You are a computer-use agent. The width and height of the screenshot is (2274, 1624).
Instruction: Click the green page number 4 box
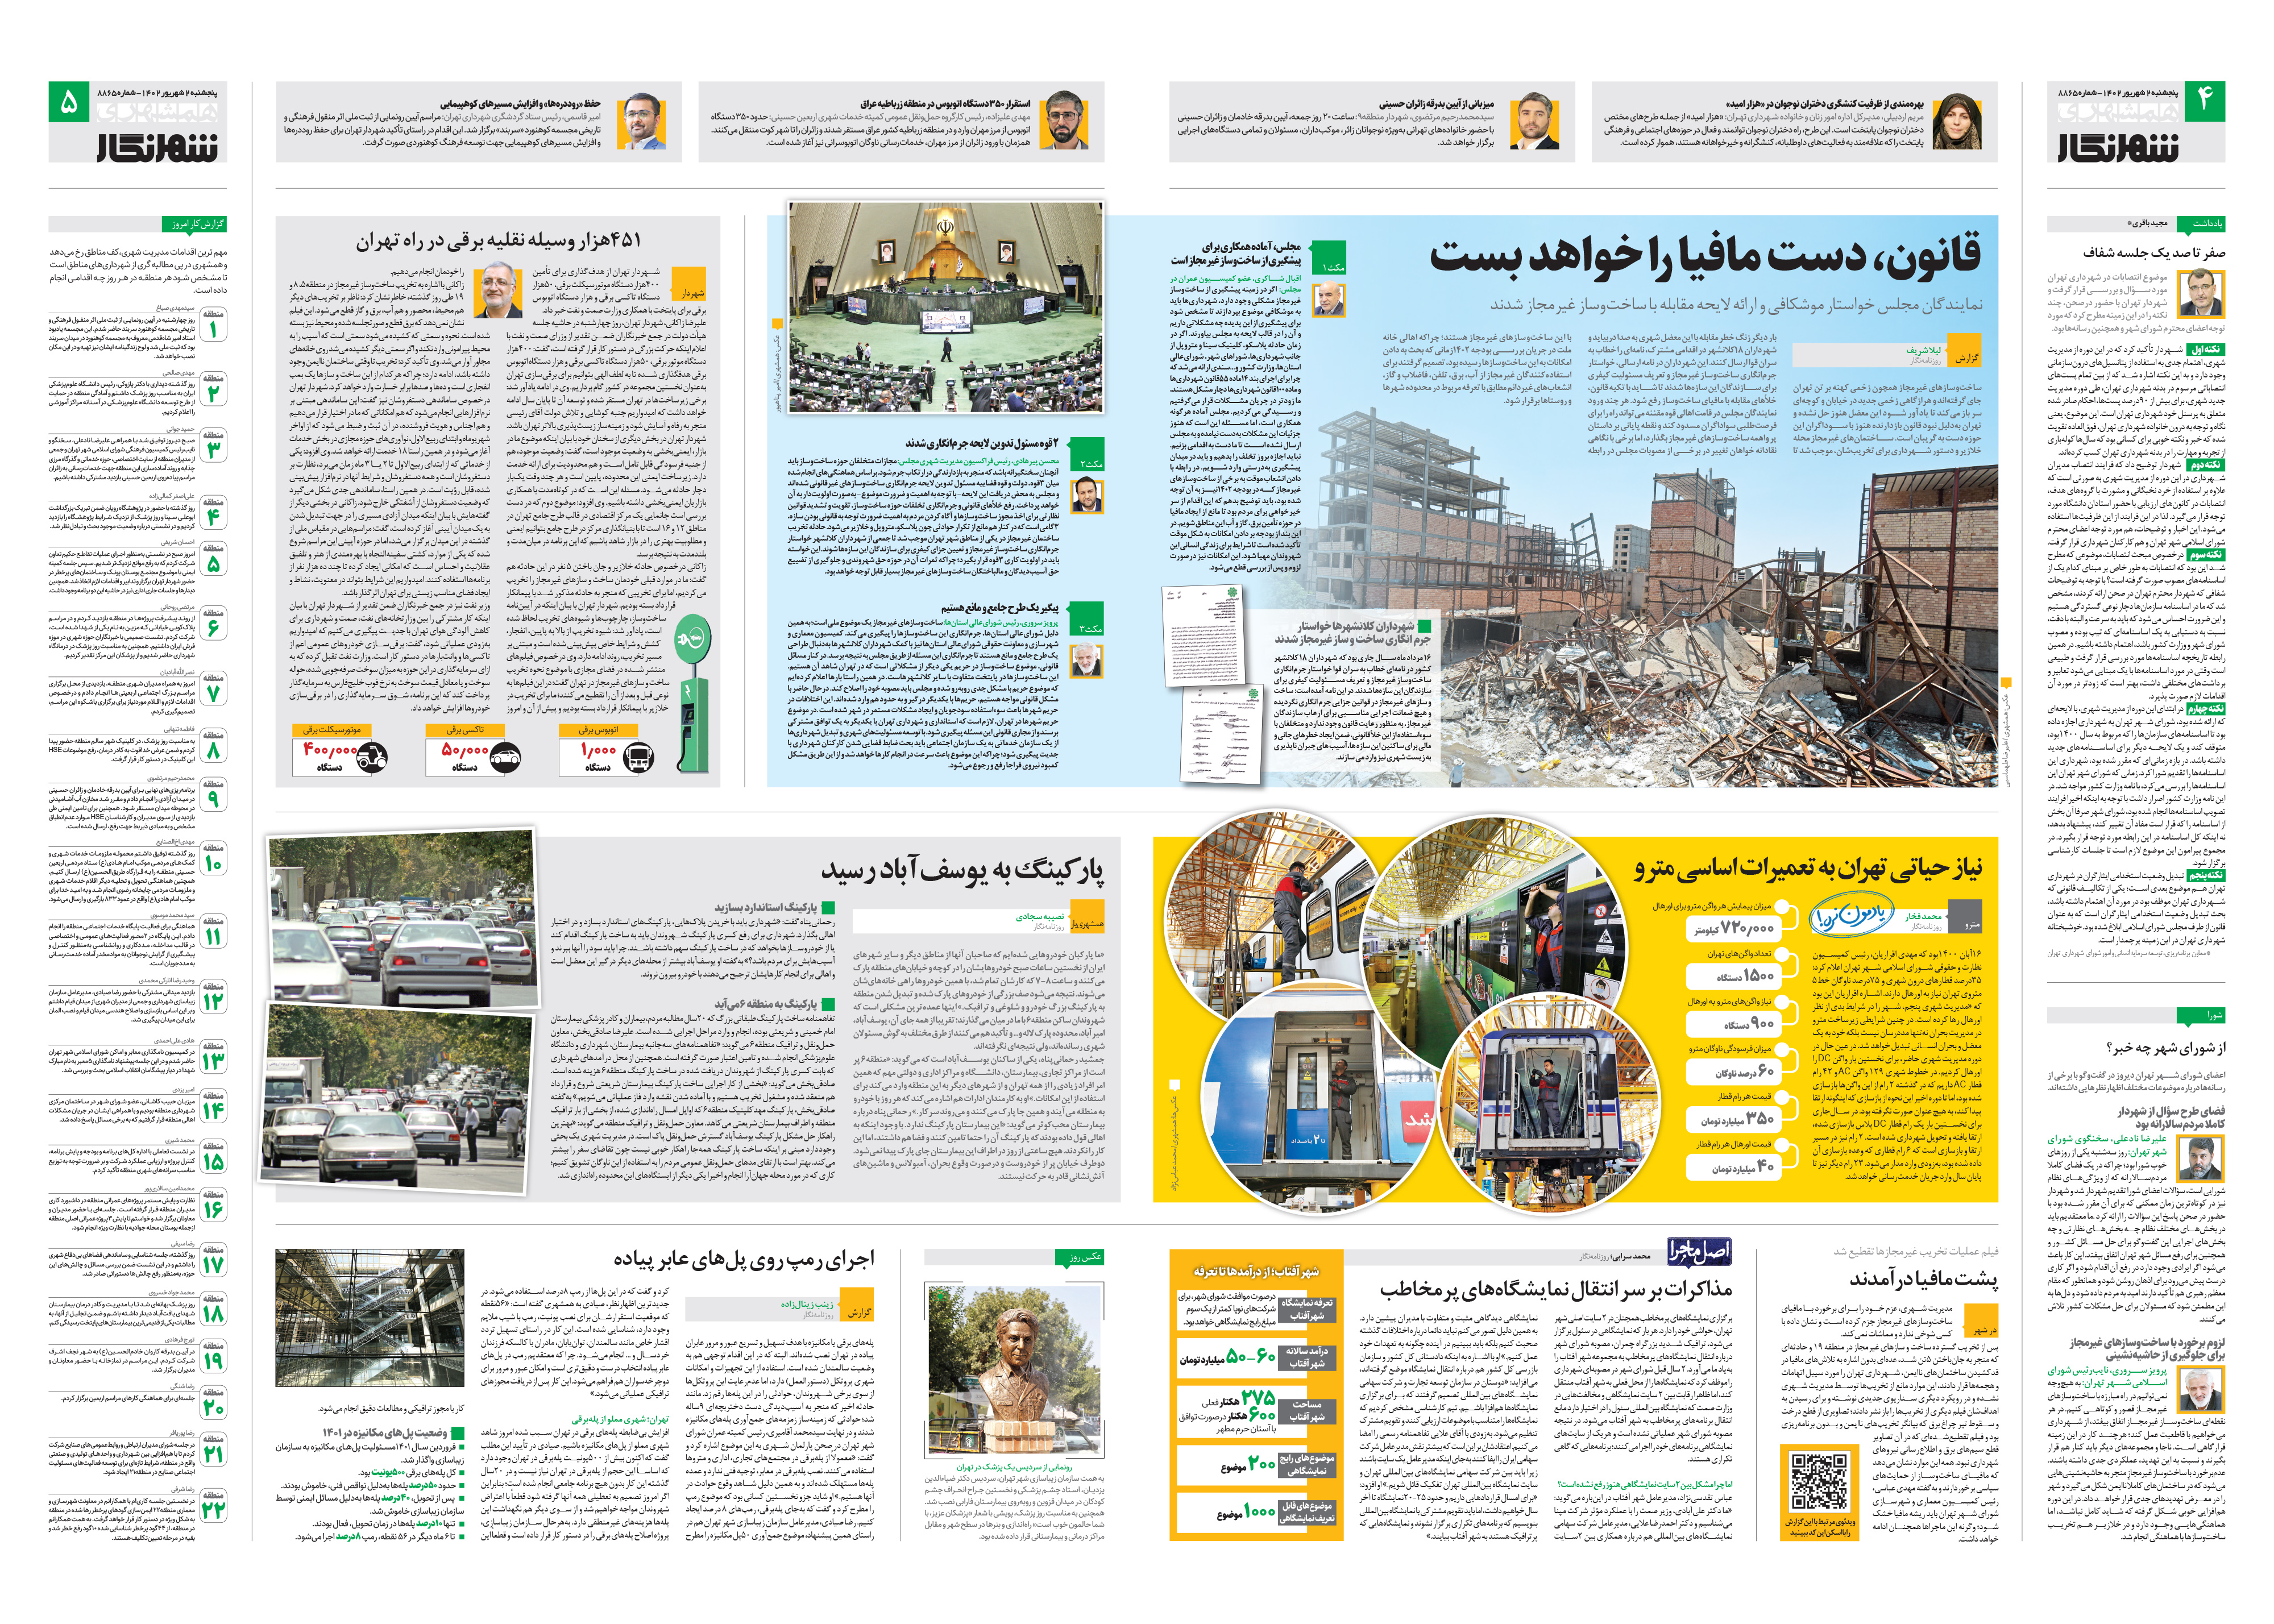(2205, 101)
